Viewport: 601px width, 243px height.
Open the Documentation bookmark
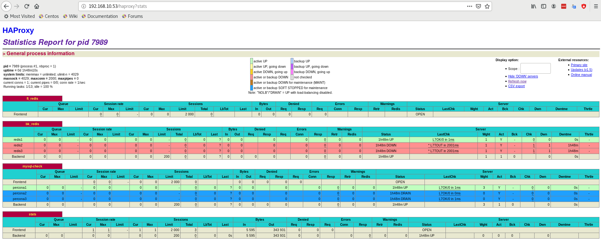99,16
